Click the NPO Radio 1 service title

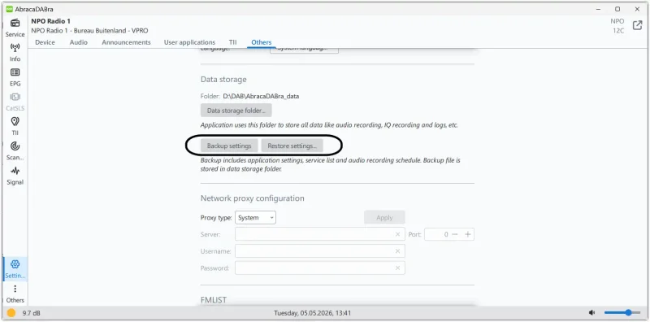click(x=50, y=21)
